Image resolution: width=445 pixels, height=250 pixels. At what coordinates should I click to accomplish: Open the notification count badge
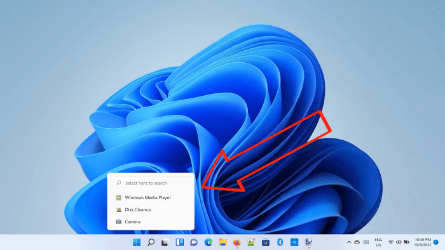(436, 242)
